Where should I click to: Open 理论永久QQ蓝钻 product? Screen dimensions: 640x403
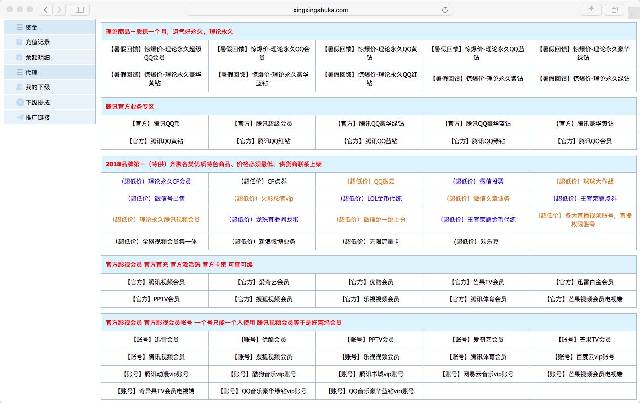(476, 53)
